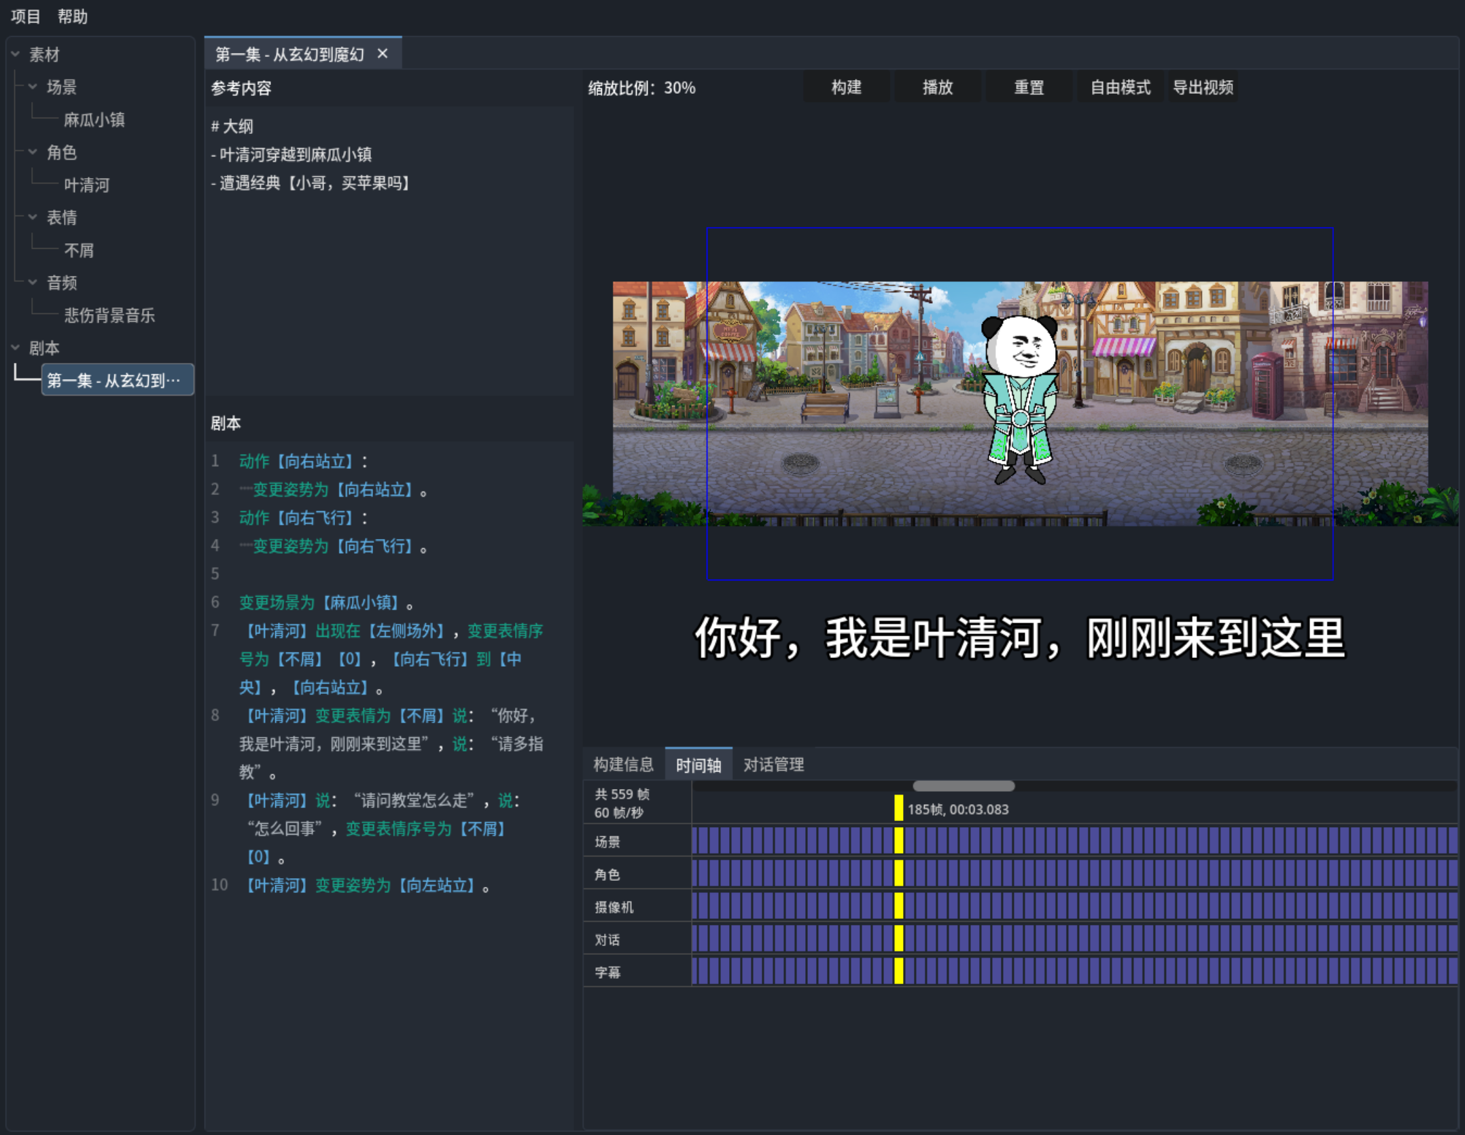This screenshot has width=1465, height=1135.
Task: Click the yellow playhead marker in timeline
Action: coord(898,809)
